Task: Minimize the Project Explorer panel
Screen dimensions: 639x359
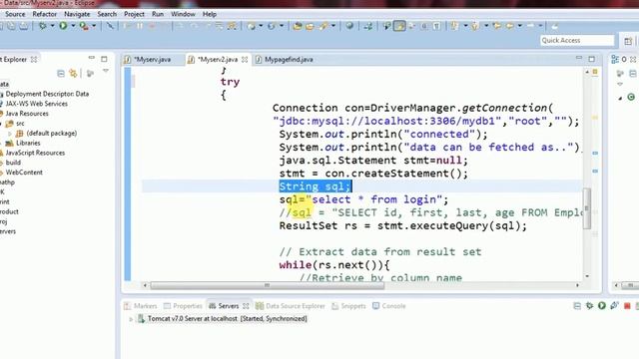Action: [x=91, y=58]
